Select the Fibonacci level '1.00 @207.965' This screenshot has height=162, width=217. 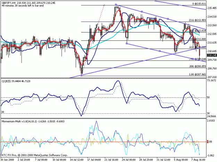(x=197, y=75)
